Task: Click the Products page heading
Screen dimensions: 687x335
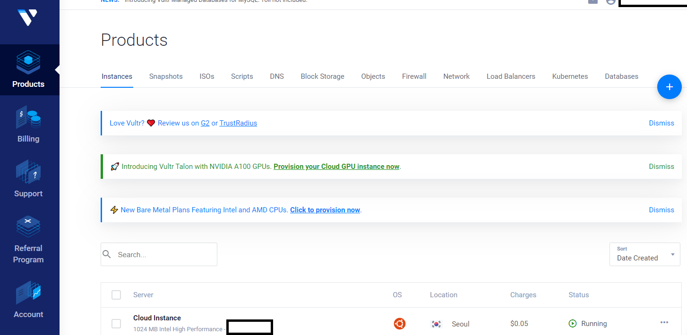Action: click(x=134, y=40)
